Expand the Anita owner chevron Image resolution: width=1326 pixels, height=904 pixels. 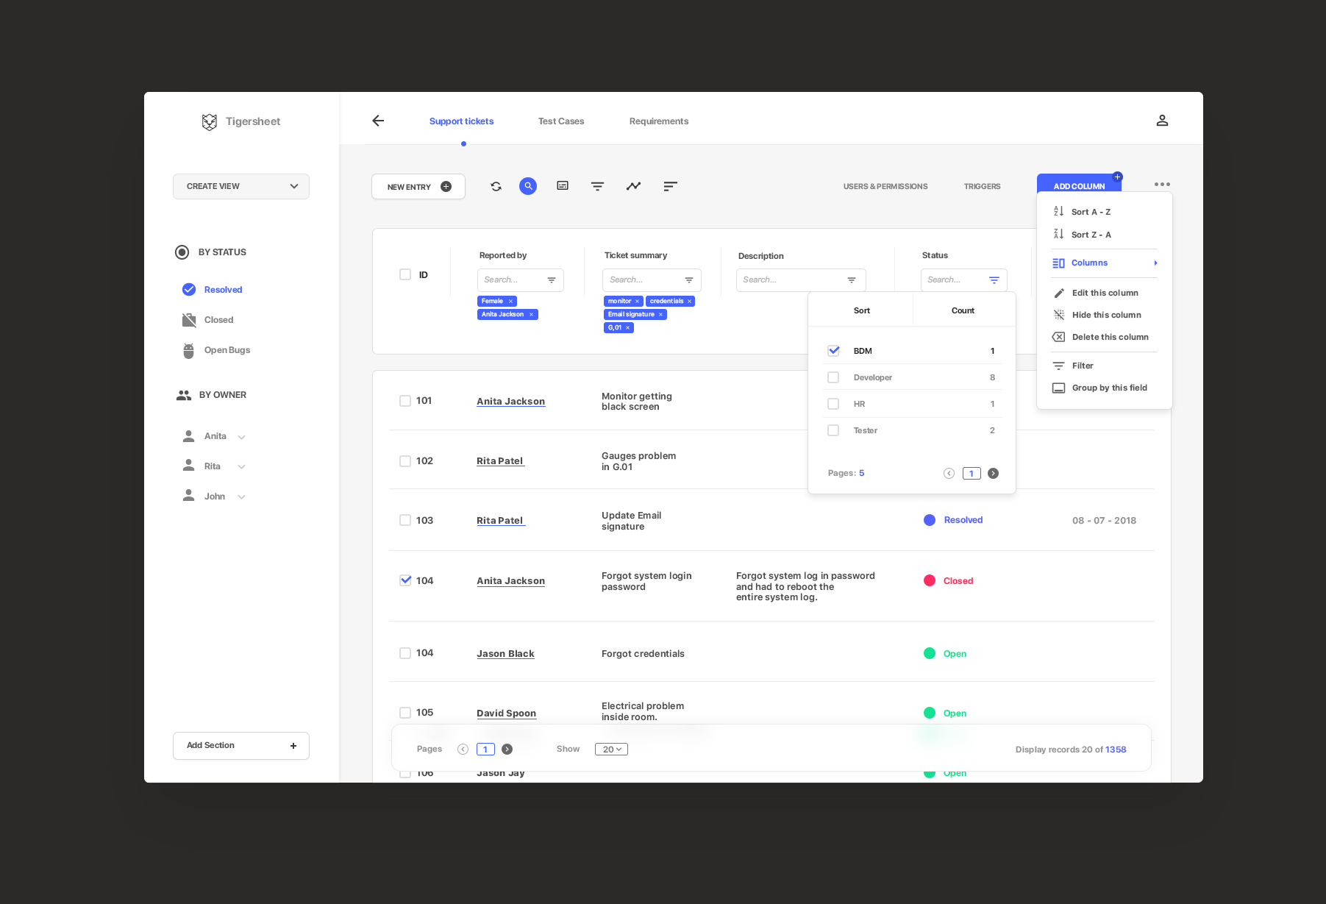click(241, 437)
